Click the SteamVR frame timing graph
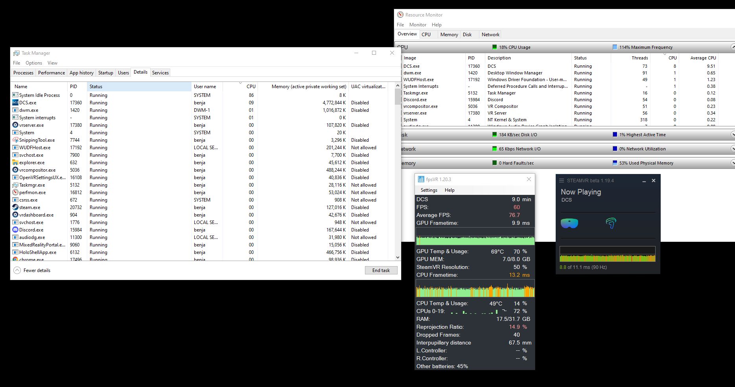735x387 pixels. 608,254
